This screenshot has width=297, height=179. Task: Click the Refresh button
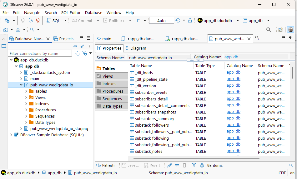coord(105,165)
